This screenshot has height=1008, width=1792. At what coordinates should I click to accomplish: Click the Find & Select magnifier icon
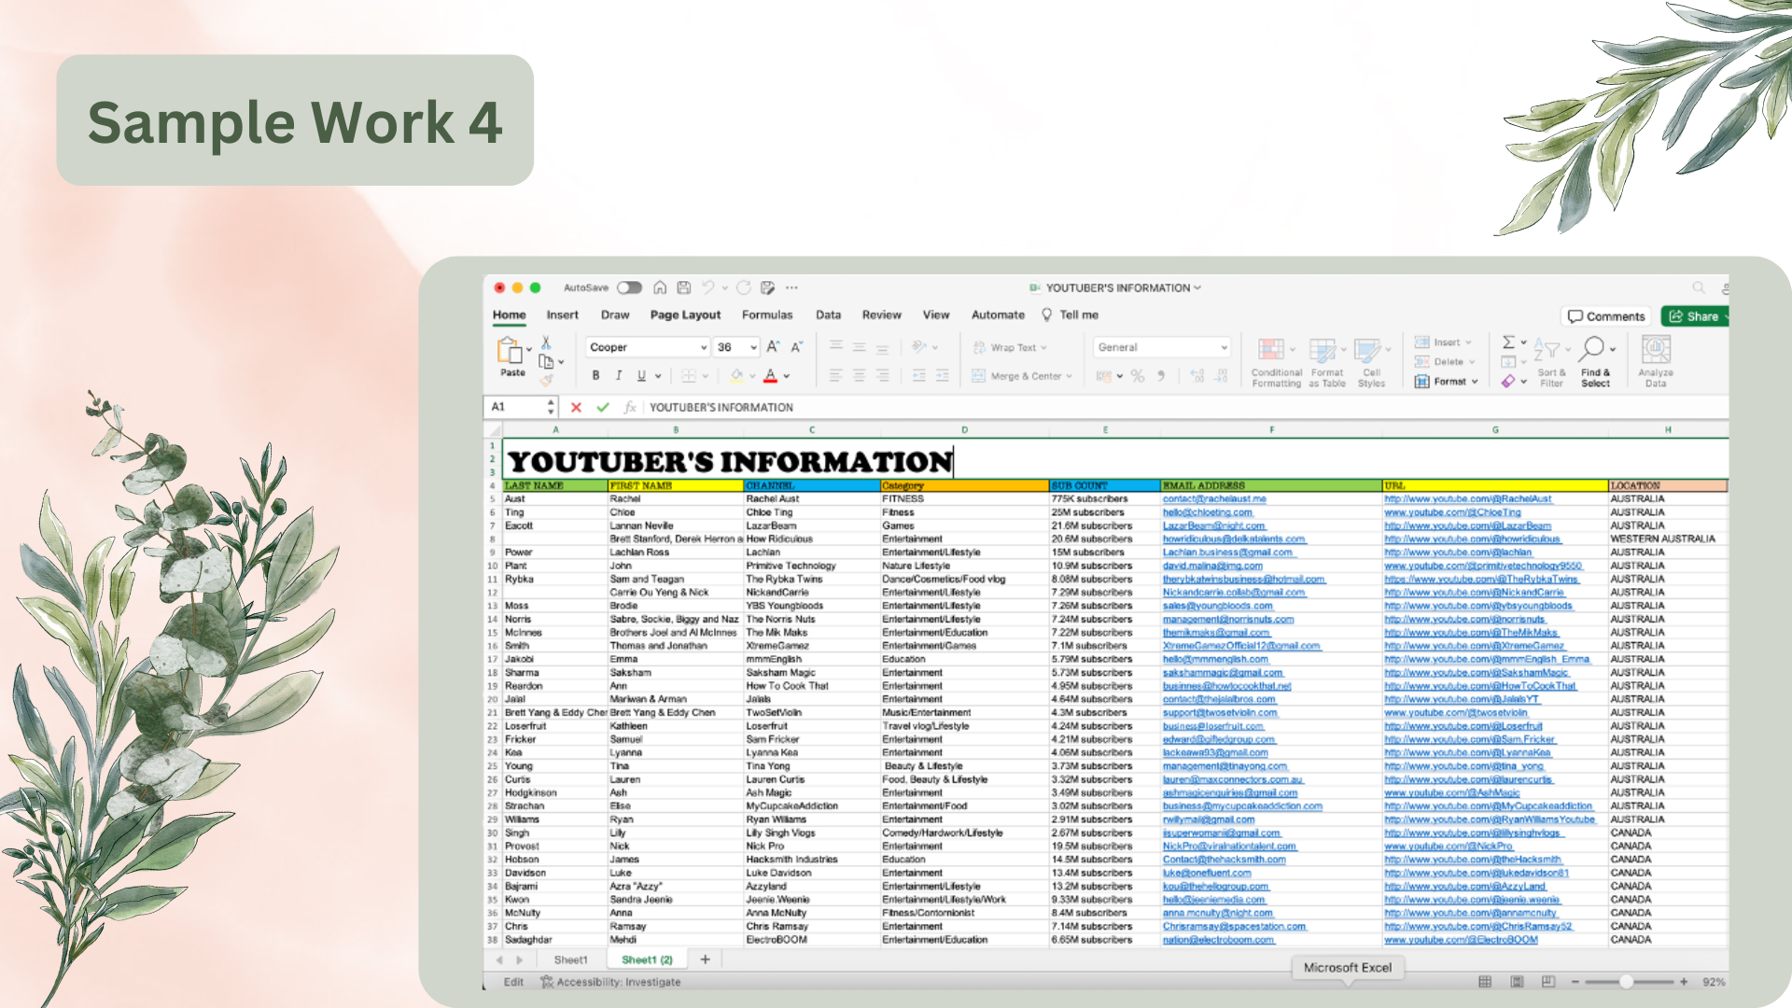click(x=1593, y=349)
